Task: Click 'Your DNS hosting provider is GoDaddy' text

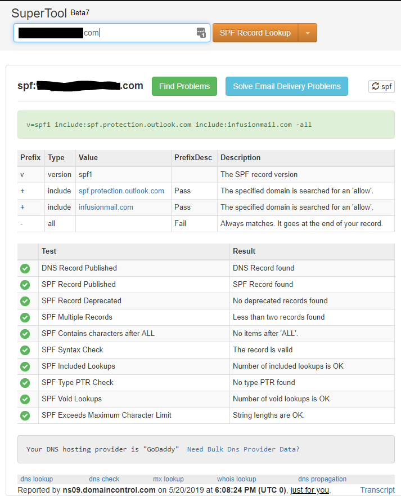Action: click(102, 449)
